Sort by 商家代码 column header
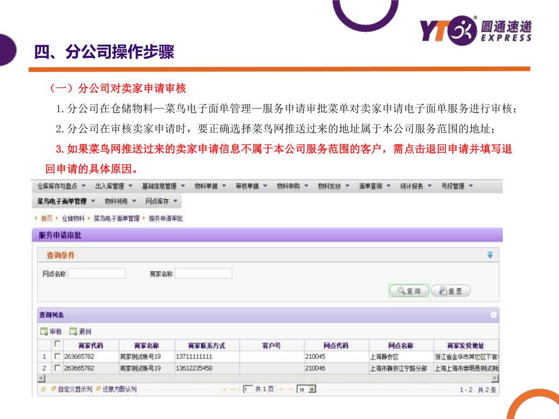Image resolution: width=559 pixels, height=419 pixels. (91, 345)
